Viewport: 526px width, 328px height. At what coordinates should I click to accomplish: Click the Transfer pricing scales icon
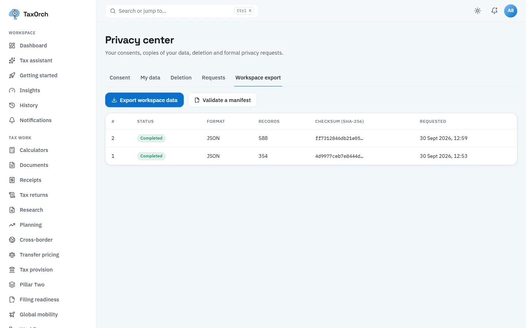12,255
